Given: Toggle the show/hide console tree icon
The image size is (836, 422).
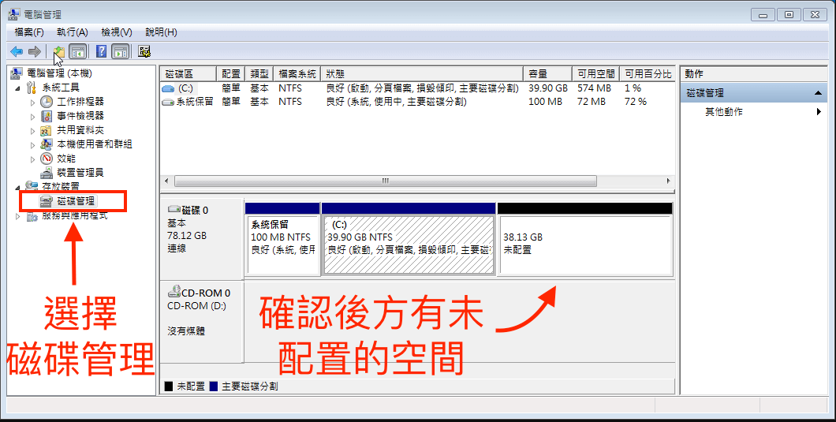Looking at the screenshot, I should (x=78, y=52).
